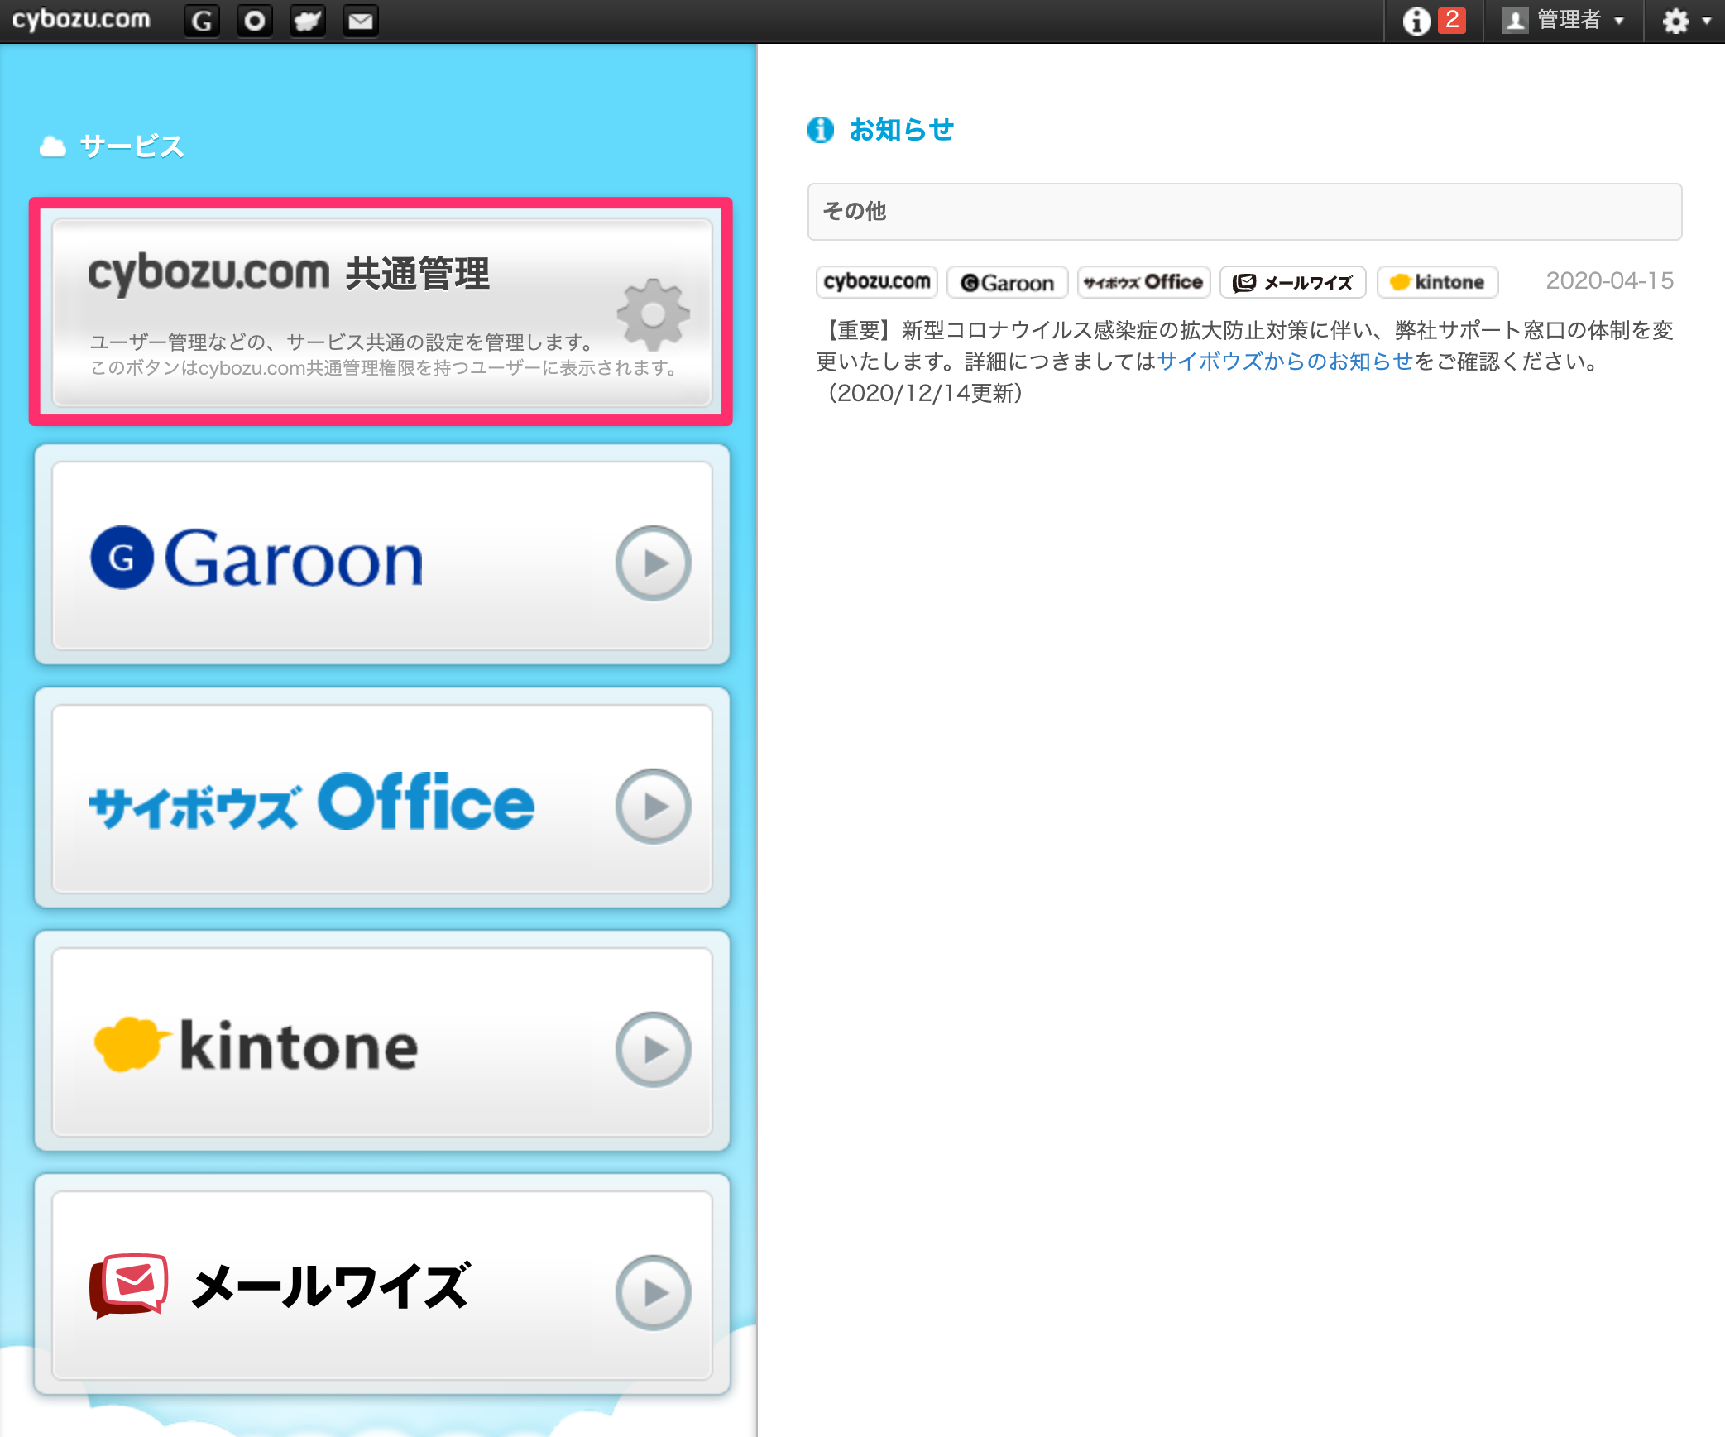Click the サービス heading
Image resolution: width=1725 pixels, height=1437 pixels.
click(132, 146)
